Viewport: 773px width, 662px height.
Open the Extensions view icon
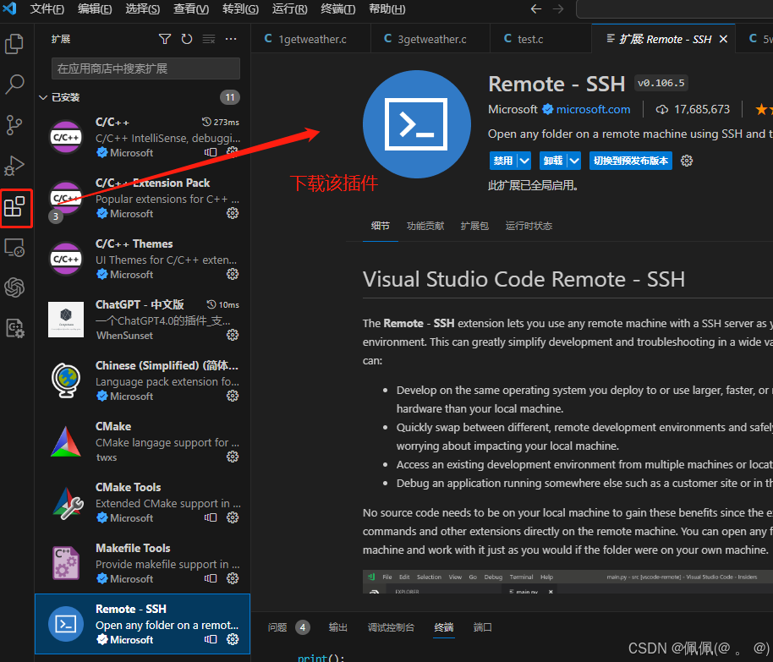pyautogui.click(x=14, y=206)
